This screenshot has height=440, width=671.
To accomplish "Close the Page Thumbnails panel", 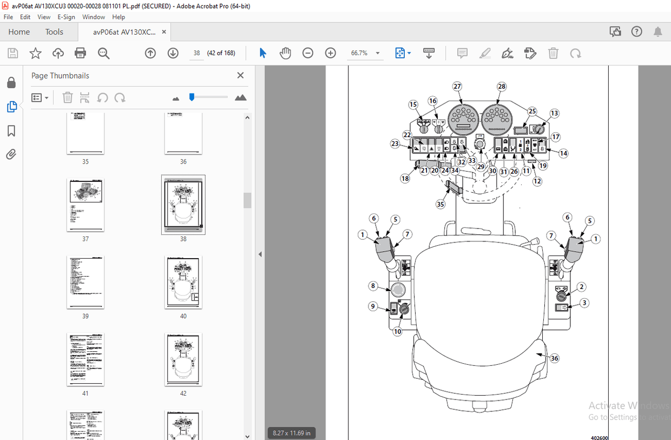I will coord(240,76).
